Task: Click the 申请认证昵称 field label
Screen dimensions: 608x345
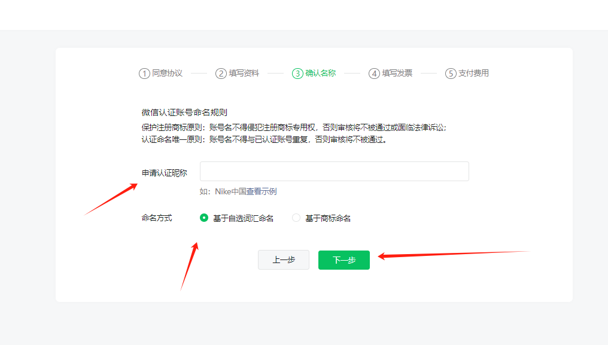Action: (x=164, y=173)
